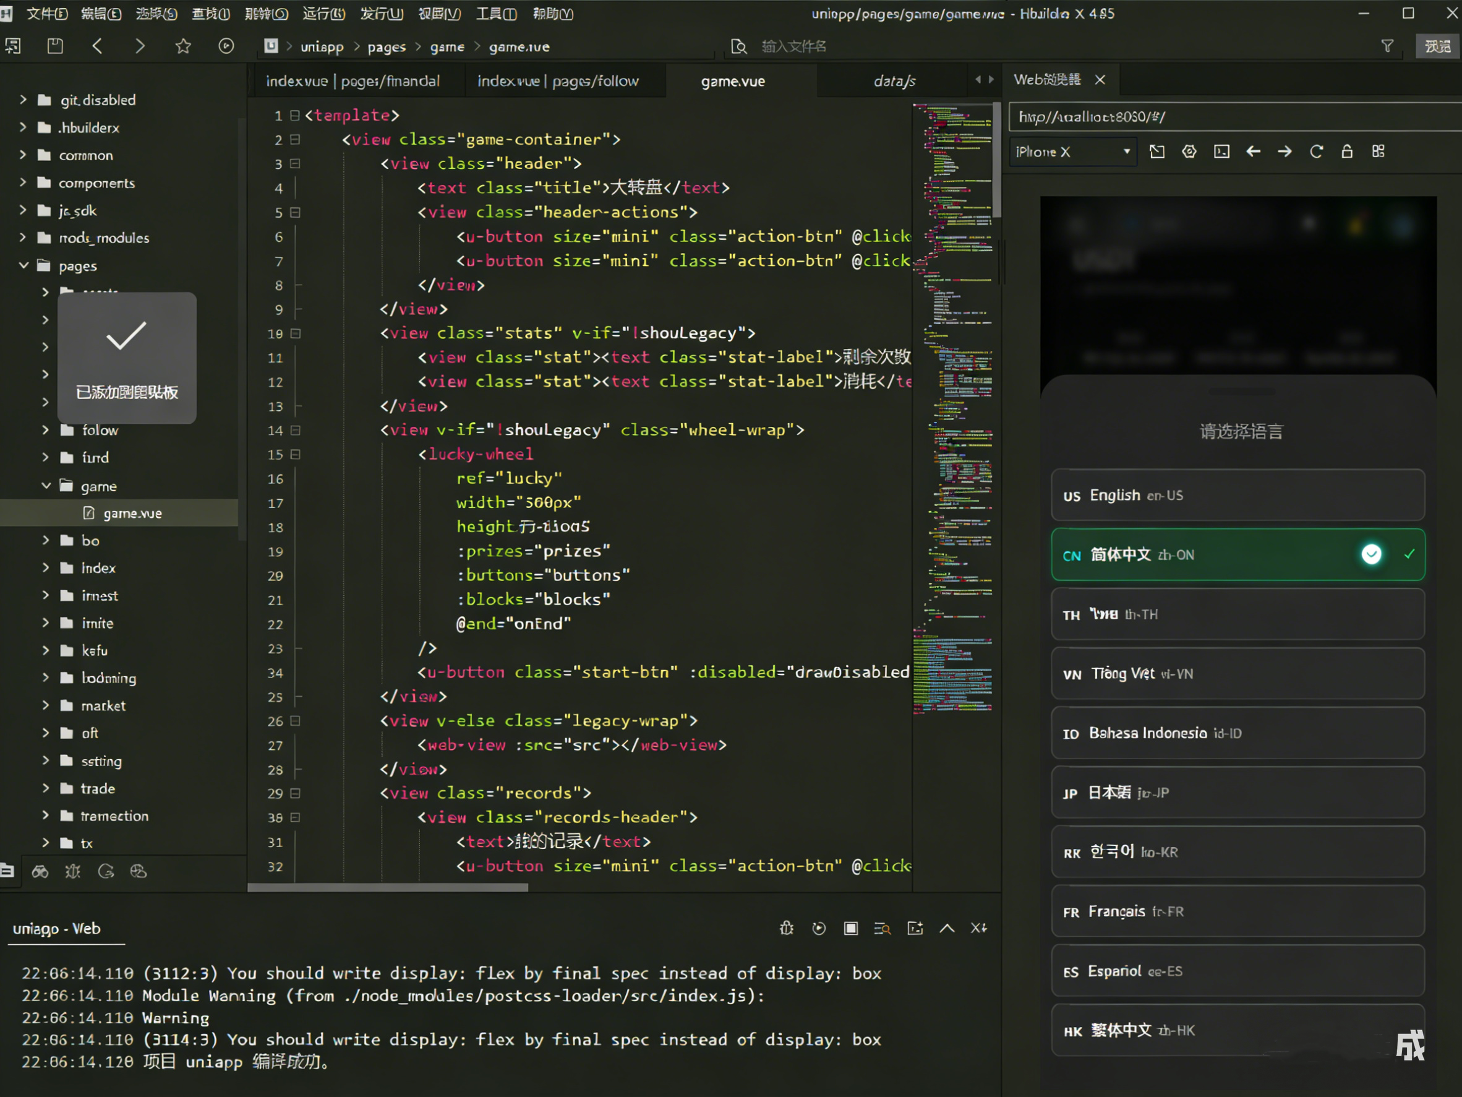Click the 预览 preview button
This screenshot has height=1097, width=1462.
1437,46
